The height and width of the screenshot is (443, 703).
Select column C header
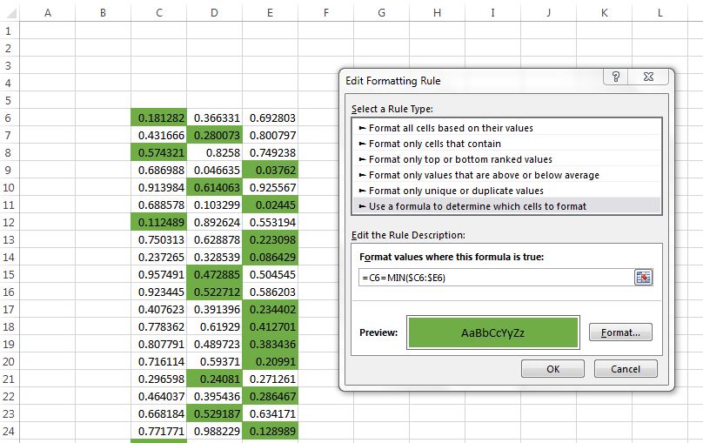158,13
